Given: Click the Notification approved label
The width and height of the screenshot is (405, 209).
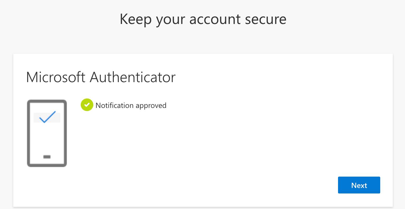Looking at the screenshot, I should (131, 105).
